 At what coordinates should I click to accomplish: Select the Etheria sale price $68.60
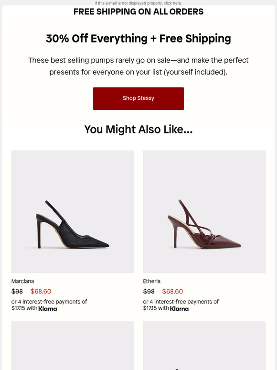pyautogui.click(x=172, y=291)
